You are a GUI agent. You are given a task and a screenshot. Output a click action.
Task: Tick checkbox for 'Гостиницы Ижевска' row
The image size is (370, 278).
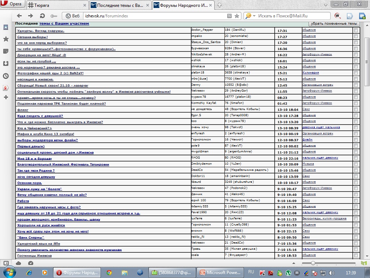[356, 255]
